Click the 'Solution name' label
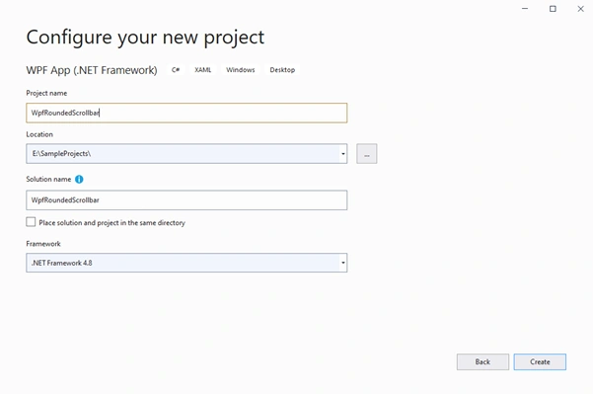Viewport: 593px width, 394px height. [x=48, y=179]
